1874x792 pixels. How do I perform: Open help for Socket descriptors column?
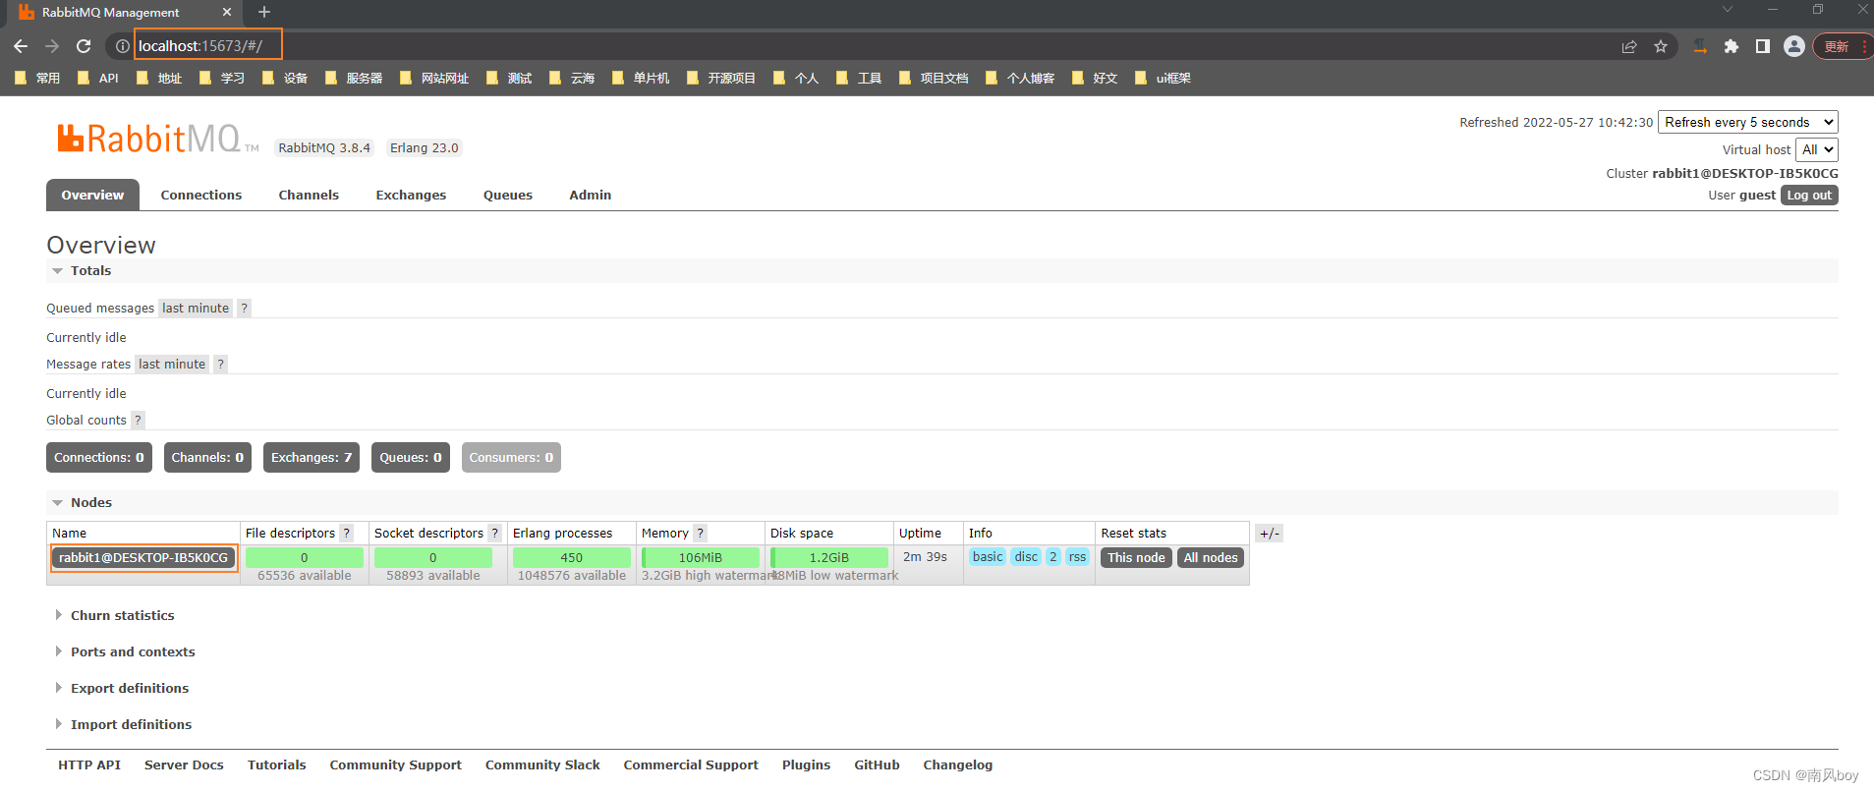click(x=495, y=534)
